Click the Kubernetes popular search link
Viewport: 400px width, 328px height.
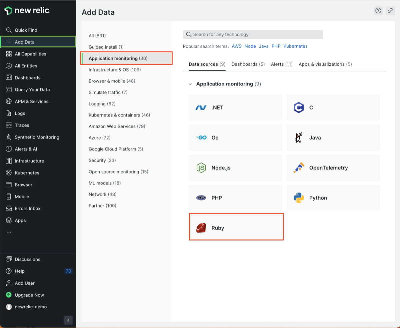pos(295,46)
